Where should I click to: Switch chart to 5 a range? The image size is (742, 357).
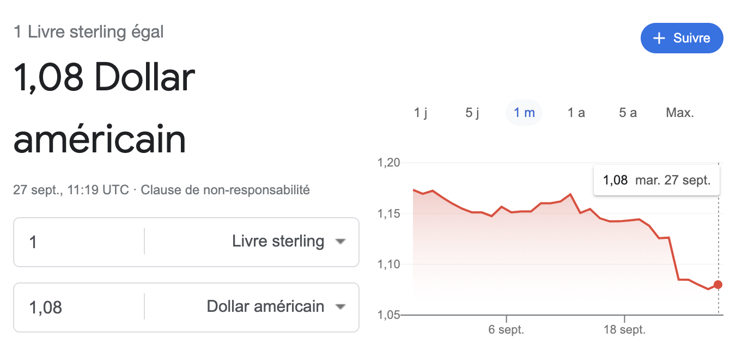pyautogui.click(x=628, y=113)
